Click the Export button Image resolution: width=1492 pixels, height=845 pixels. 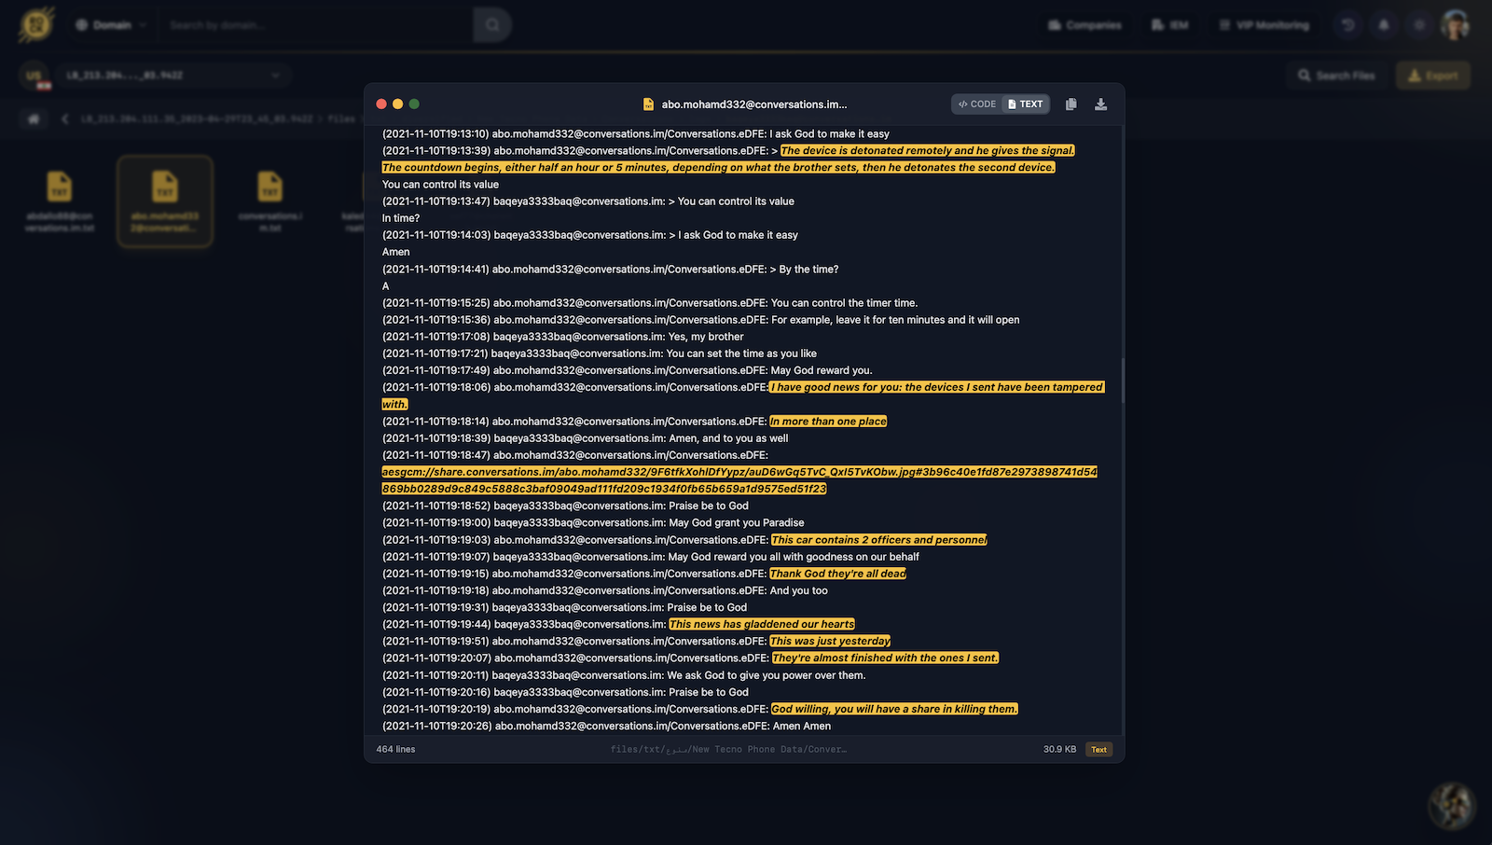[x=1432, y=75]
